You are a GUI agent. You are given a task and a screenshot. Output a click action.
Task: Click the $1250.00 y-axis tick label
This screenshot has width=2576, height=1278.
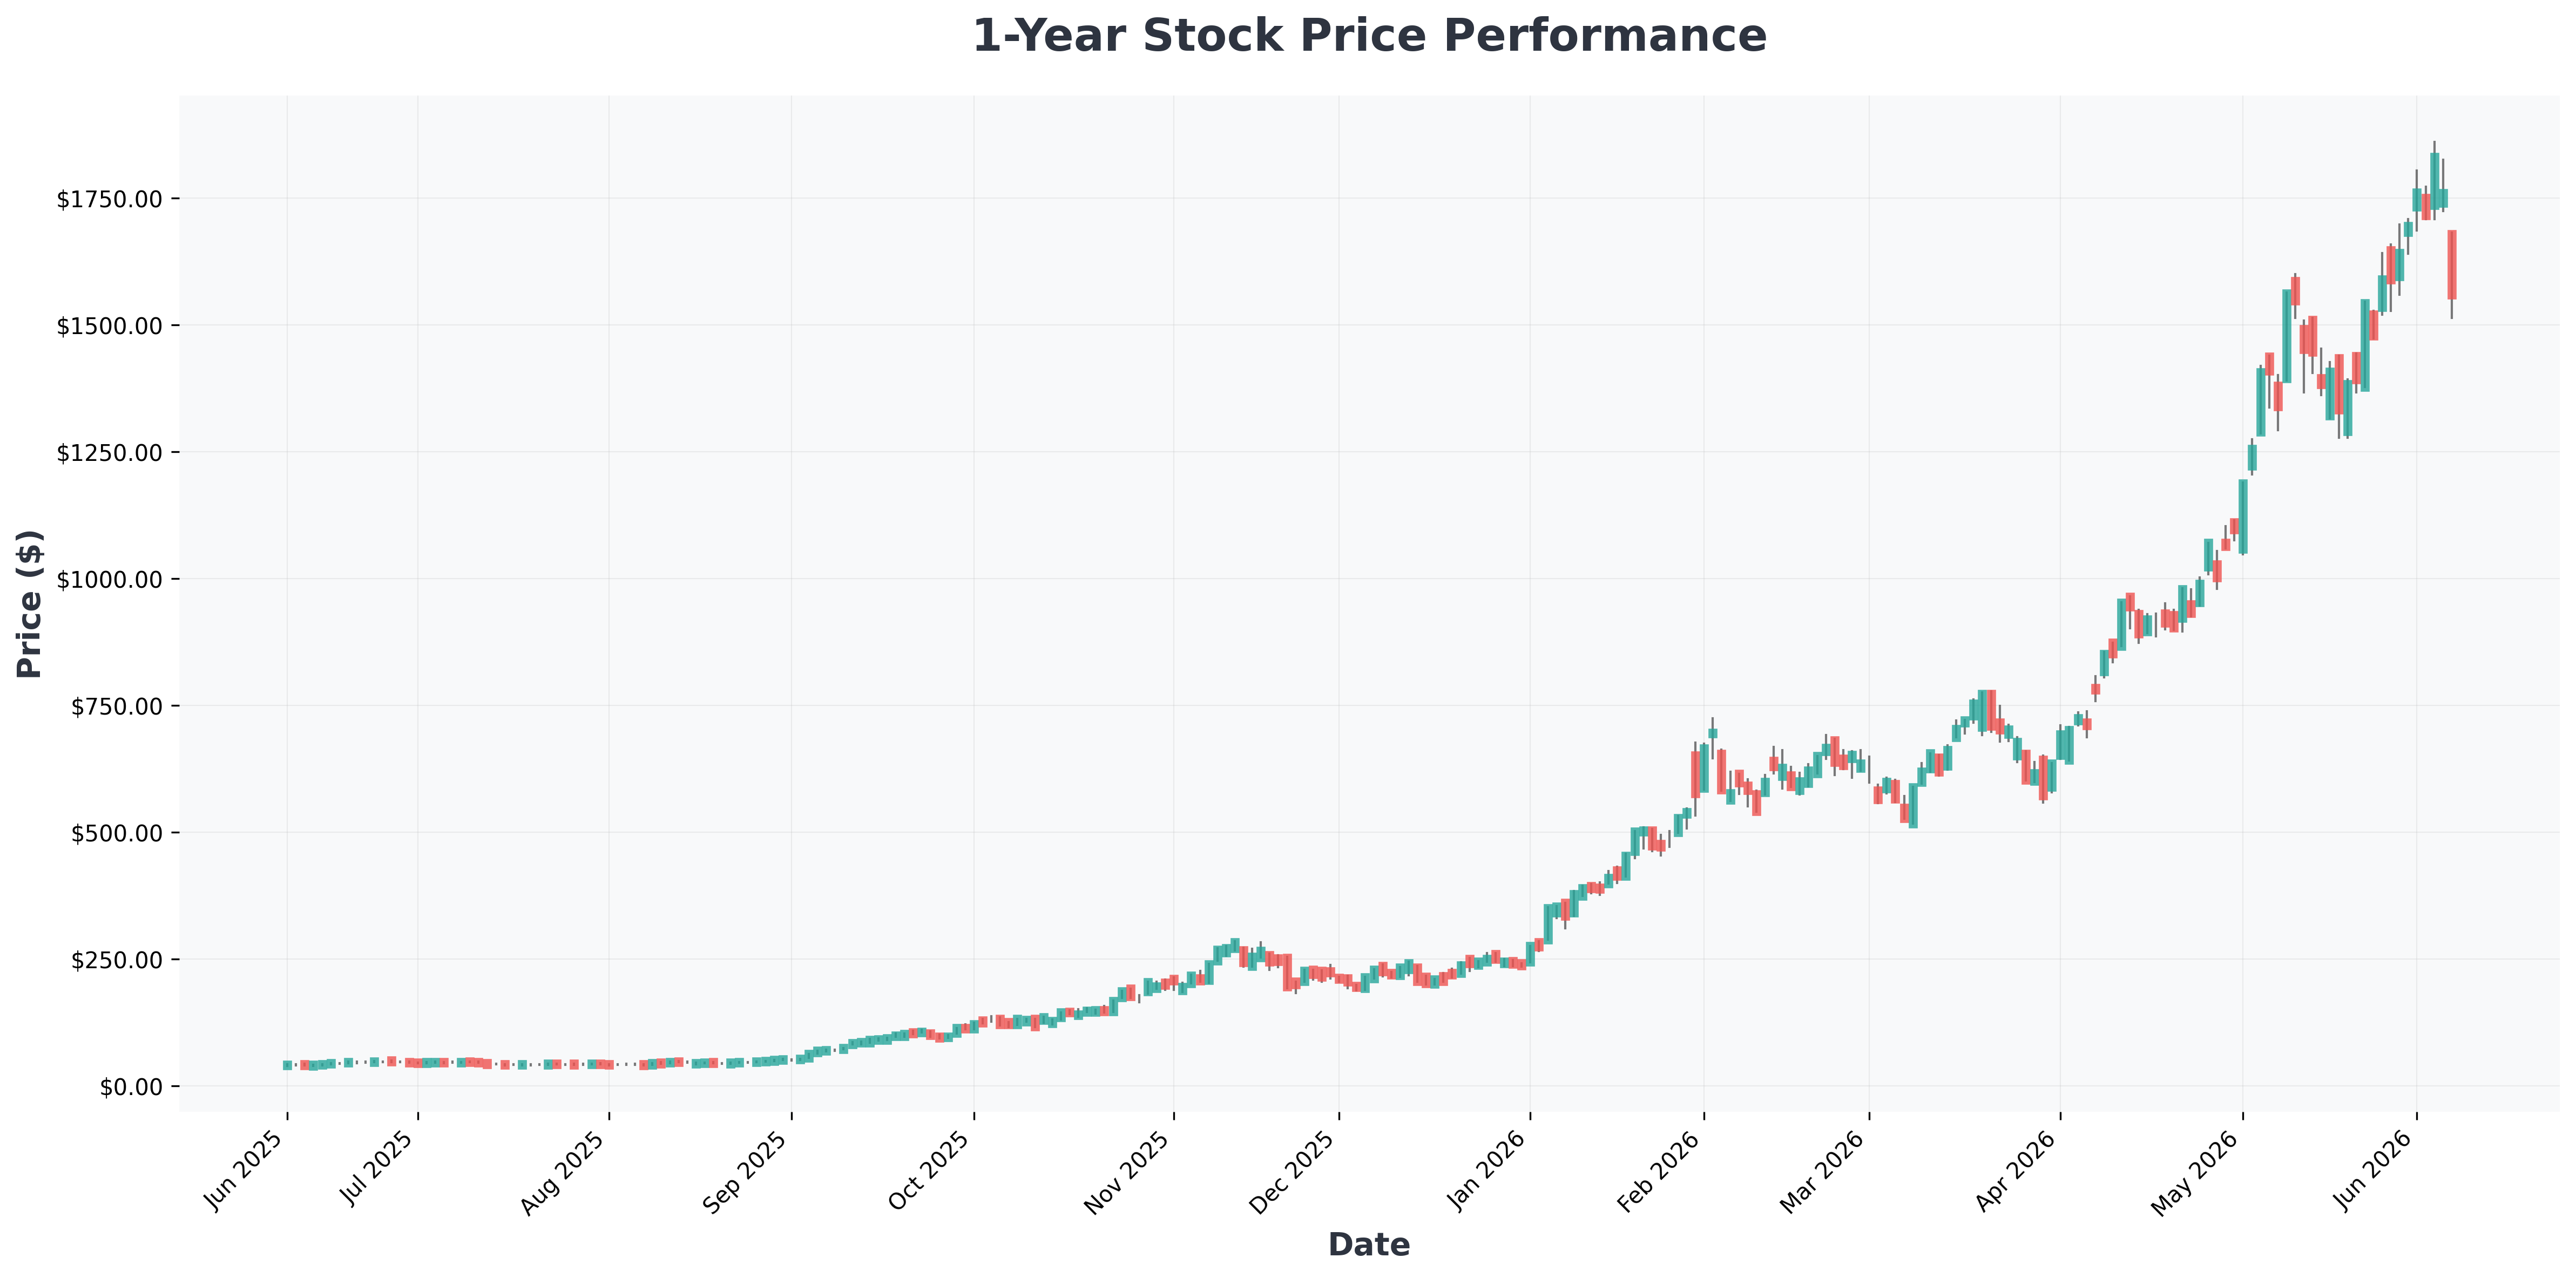click(108, 453)
